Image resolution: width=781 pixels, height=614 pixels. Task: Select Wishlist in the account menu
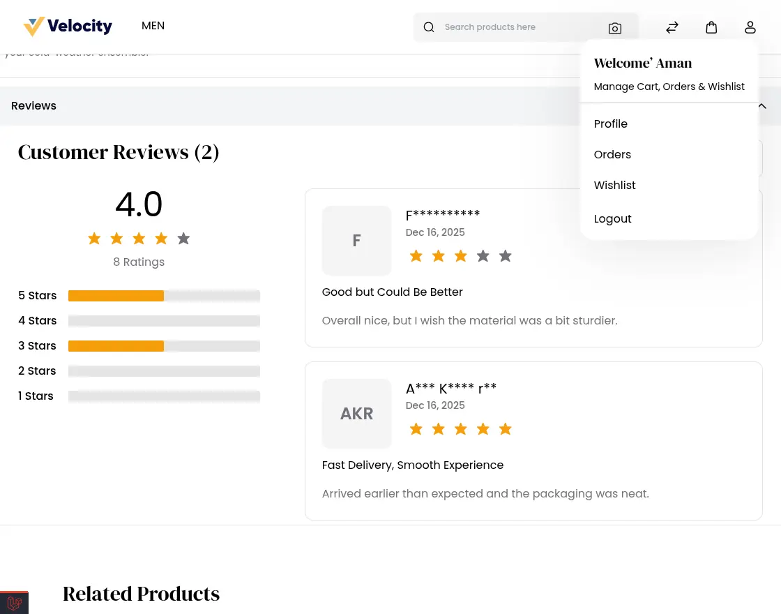[614, 185]
